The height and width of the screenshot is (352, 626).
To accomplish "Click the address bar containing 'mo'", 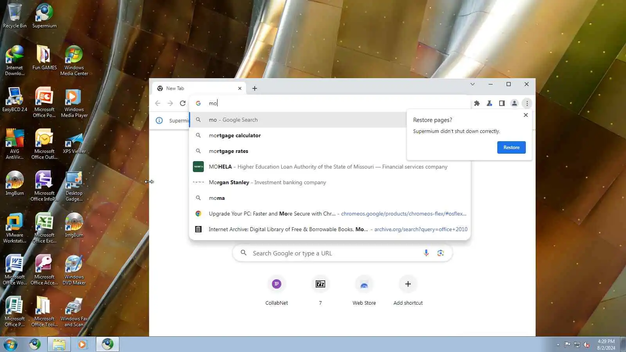I will pyautogui.click(x=330, y=103).
